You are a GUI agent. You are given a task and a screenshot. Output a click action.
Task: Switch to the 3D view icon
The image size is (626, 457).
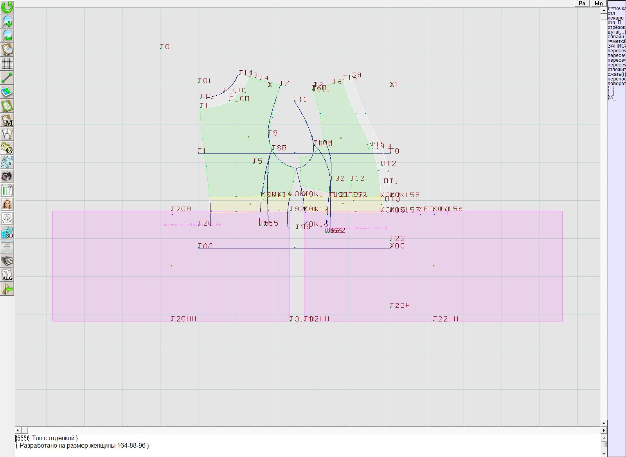click(x=7, y=232)
